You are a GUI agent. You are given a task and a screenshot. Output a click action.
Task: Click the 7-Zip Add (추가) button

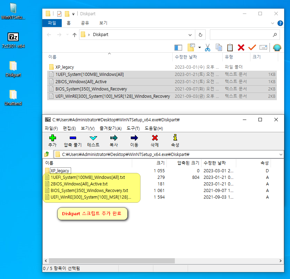point(52,141)
